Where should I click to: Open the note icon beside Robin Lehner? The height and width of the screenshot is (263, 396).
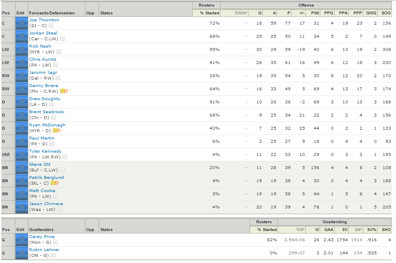click(53, 255)
